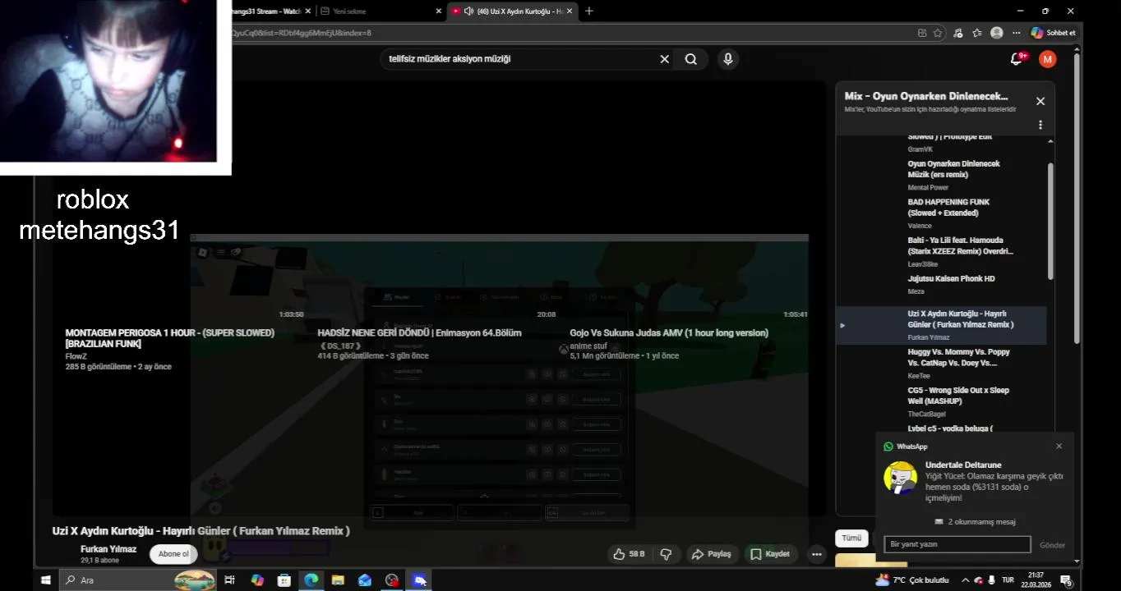
Task: Close the Uzi X Aydın Kurtoğlu tab
Action: (x=570, y=11)
